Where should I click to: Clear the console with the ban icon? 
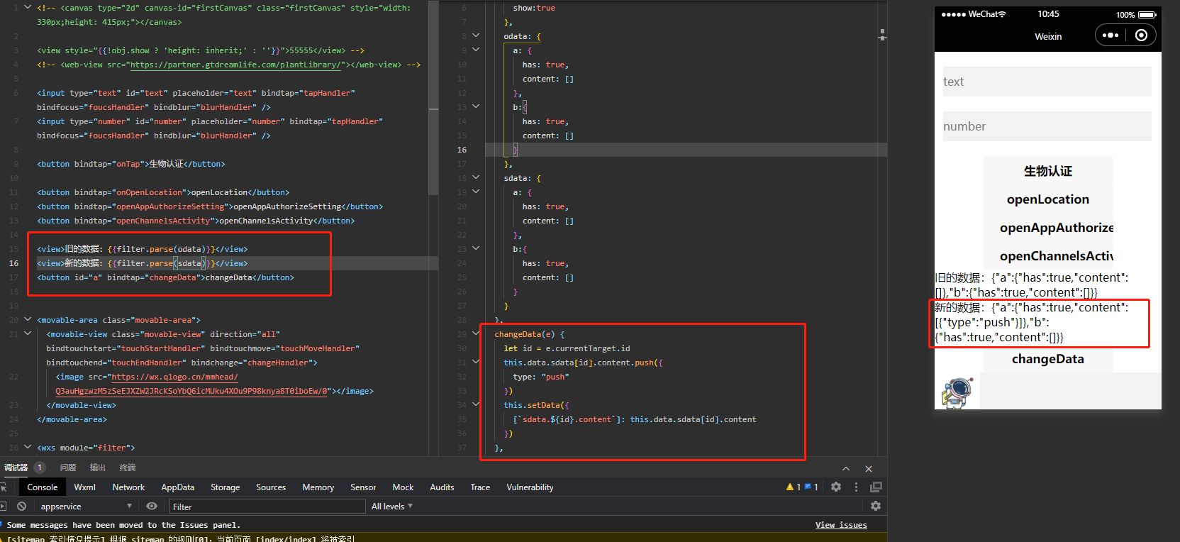pyautogui.click(x=22, y=506)
